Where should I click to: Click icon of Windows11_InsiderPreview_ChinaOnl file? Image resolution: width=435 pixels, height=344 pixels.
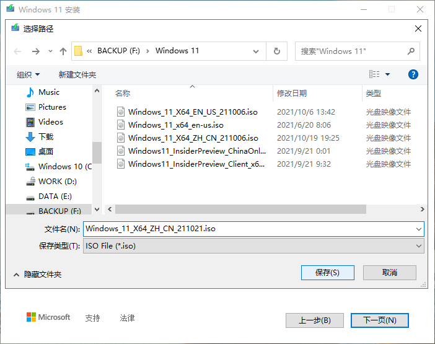coord(121,151)
